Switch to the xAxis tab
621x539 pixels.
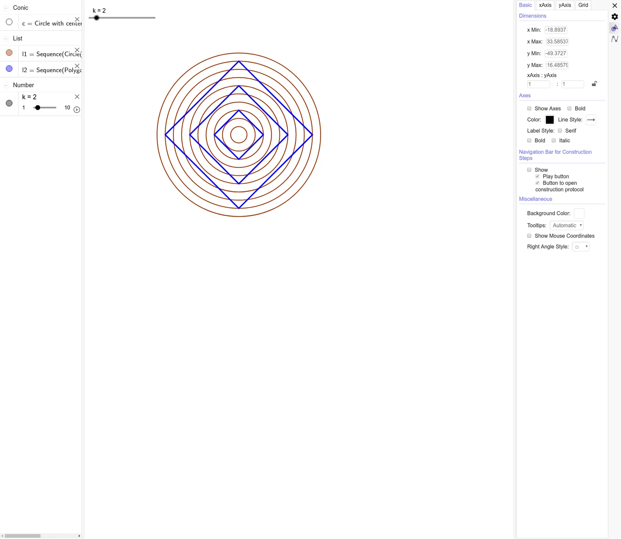pos(545,5)
